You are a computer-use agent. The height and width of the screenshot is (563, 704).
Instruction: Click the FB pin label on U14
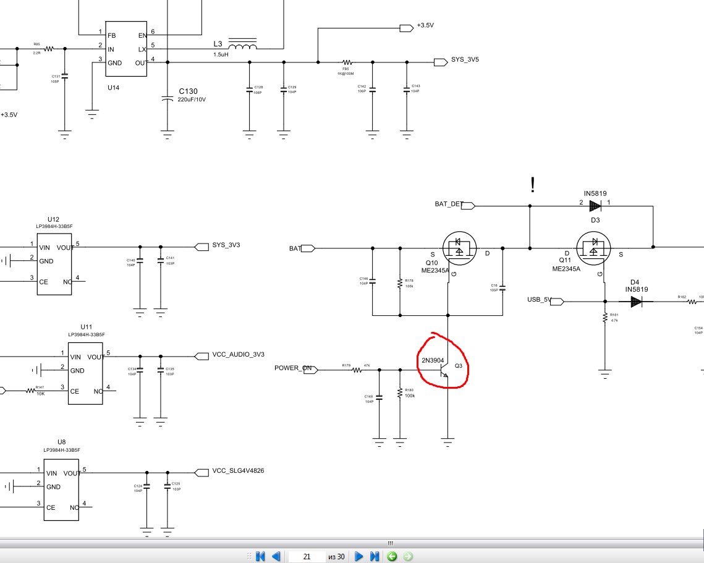point(111,35)
